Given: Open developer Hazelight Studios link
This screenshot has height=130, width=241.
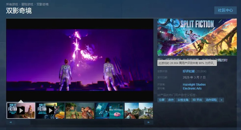Looking at the screenshot, I should pyautogui.click(x=194, y=84).
